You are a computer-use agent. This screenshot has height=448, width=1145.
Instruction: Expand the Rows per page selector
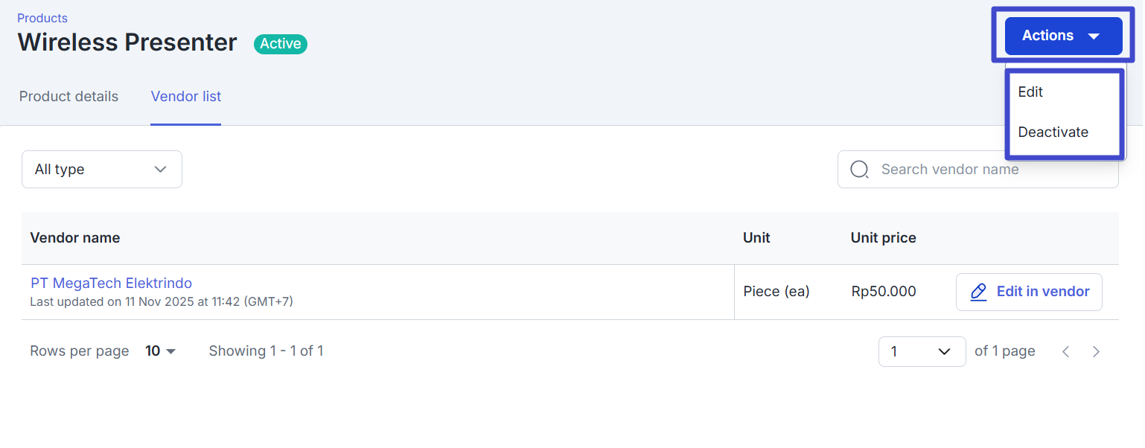[x=161, y=351]
